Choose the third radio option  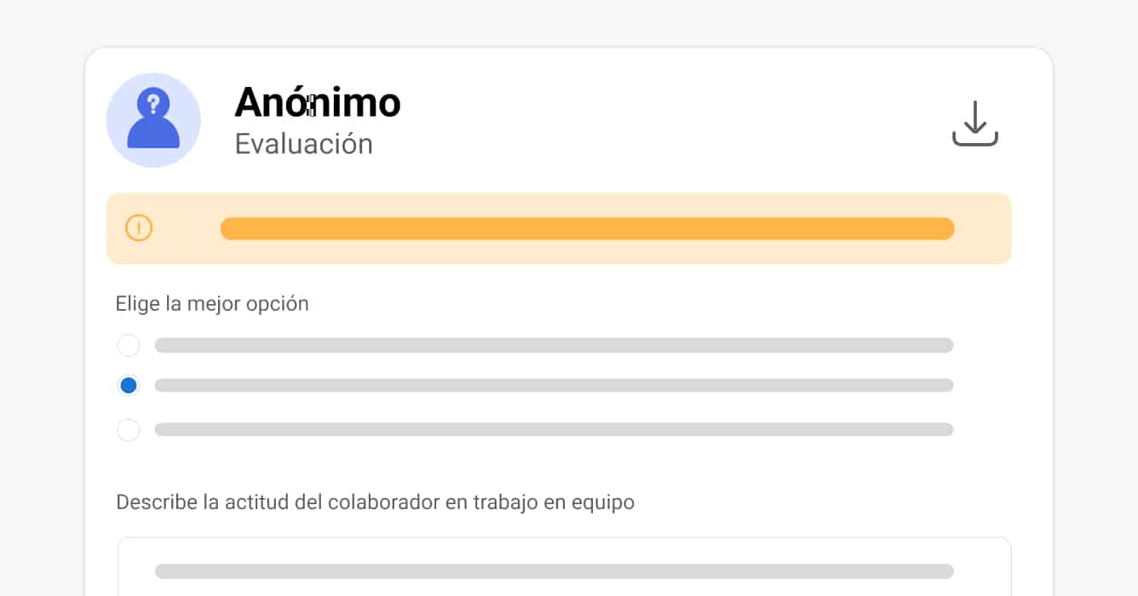pyautogui.click(x=129, y=430)
